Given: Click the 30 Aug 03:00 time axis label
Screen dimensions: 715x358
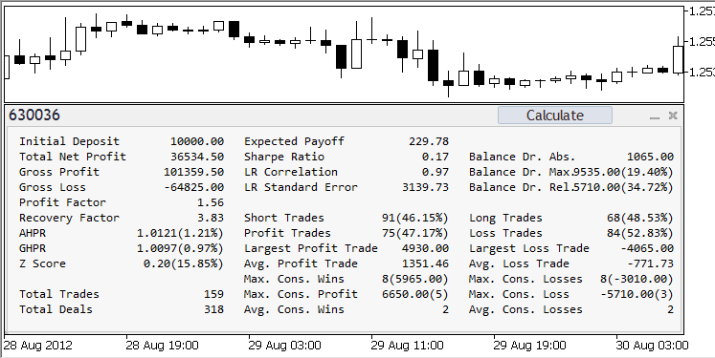Looking at the screenshot, I should pyautogui.click(x=652, y=346).
